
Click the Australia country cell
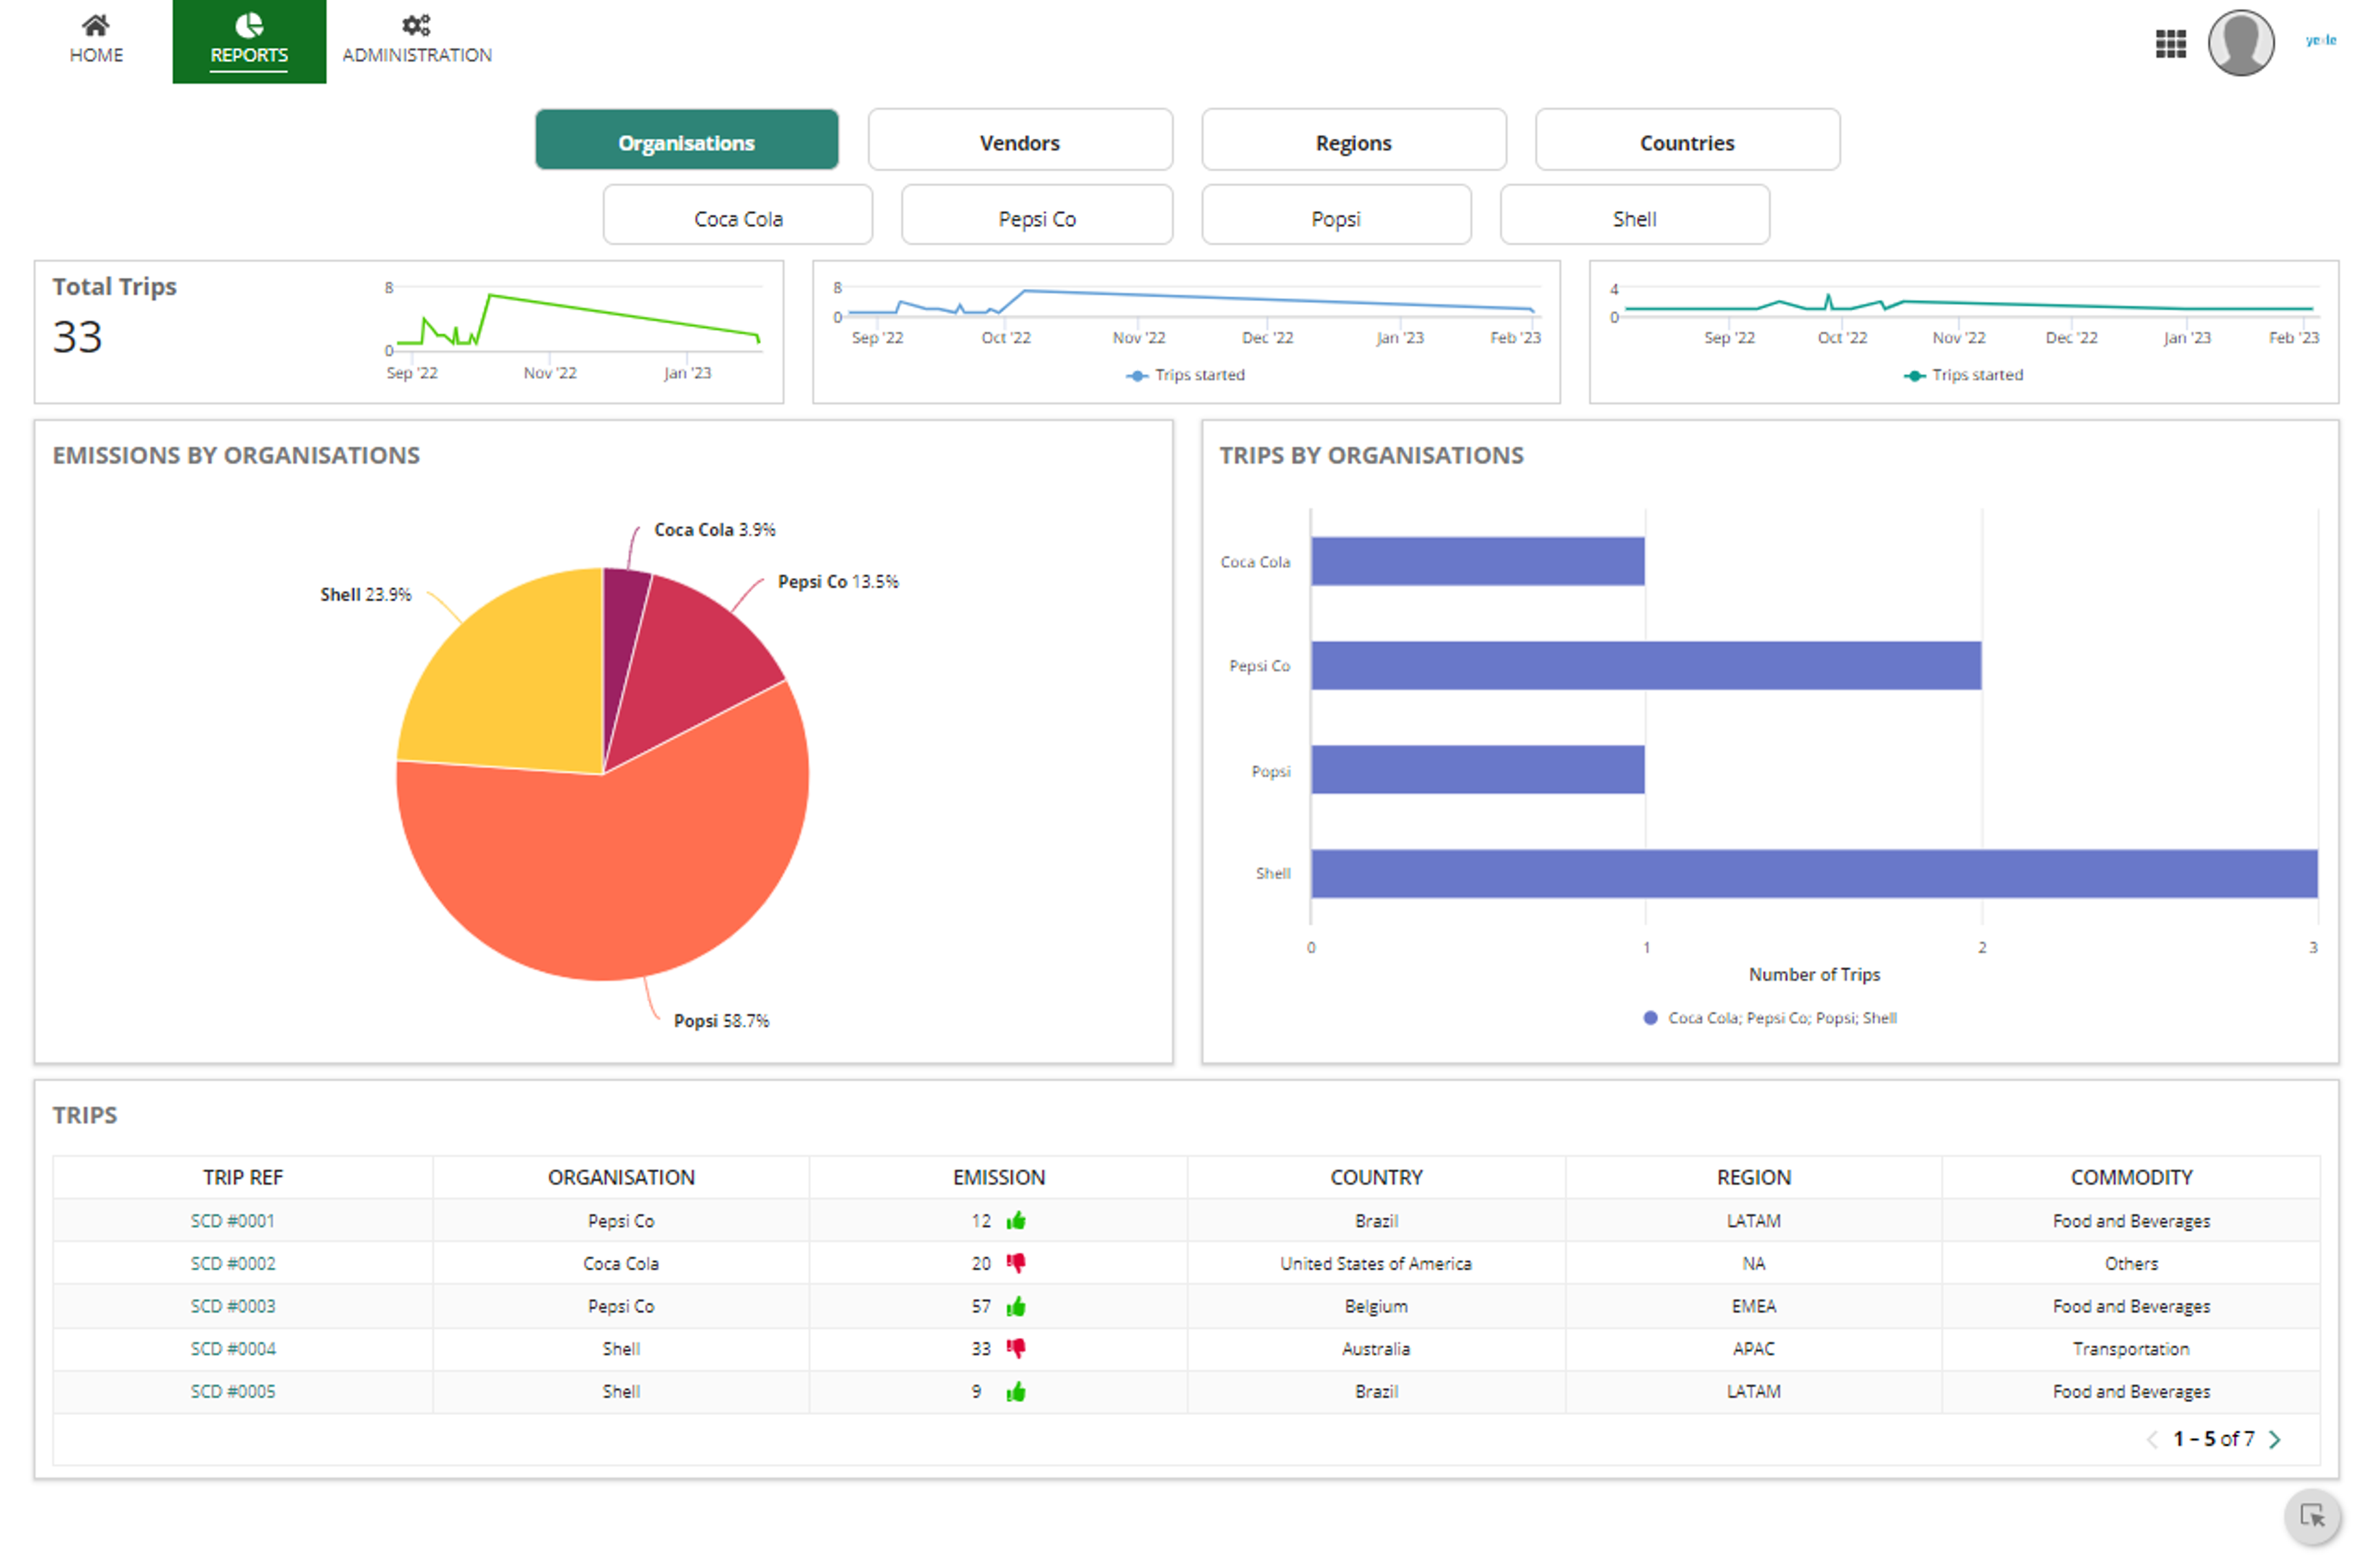(x=1376, y=1349)
